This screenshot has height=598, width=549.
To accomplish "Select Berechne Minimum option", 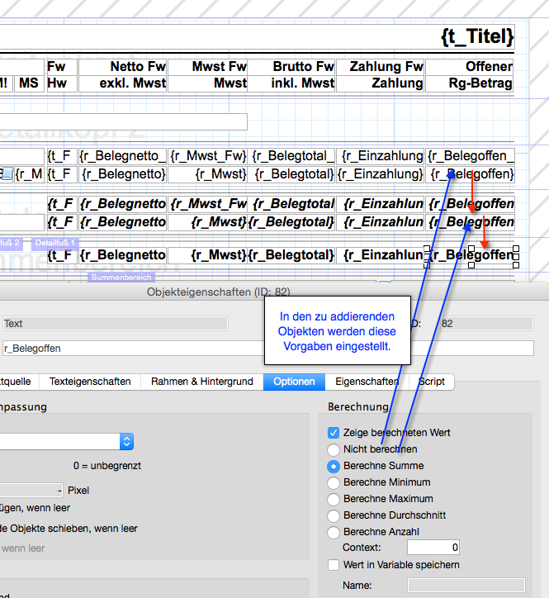I will [x=334, y=482].
